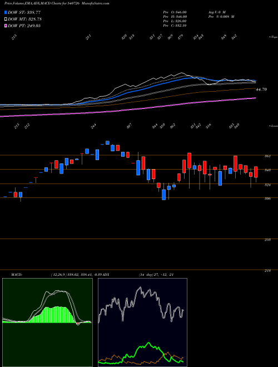The height and width of the screenshot is (367, 278).
Task: Click the lowest blue candlestick touching the 306 line
Action: (x=164, y=195)
